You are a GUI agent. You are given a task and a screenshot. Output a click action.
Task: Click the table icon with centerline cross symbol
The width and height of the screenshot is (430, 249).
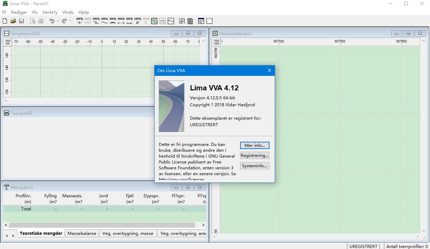click(x=80, y=21)
